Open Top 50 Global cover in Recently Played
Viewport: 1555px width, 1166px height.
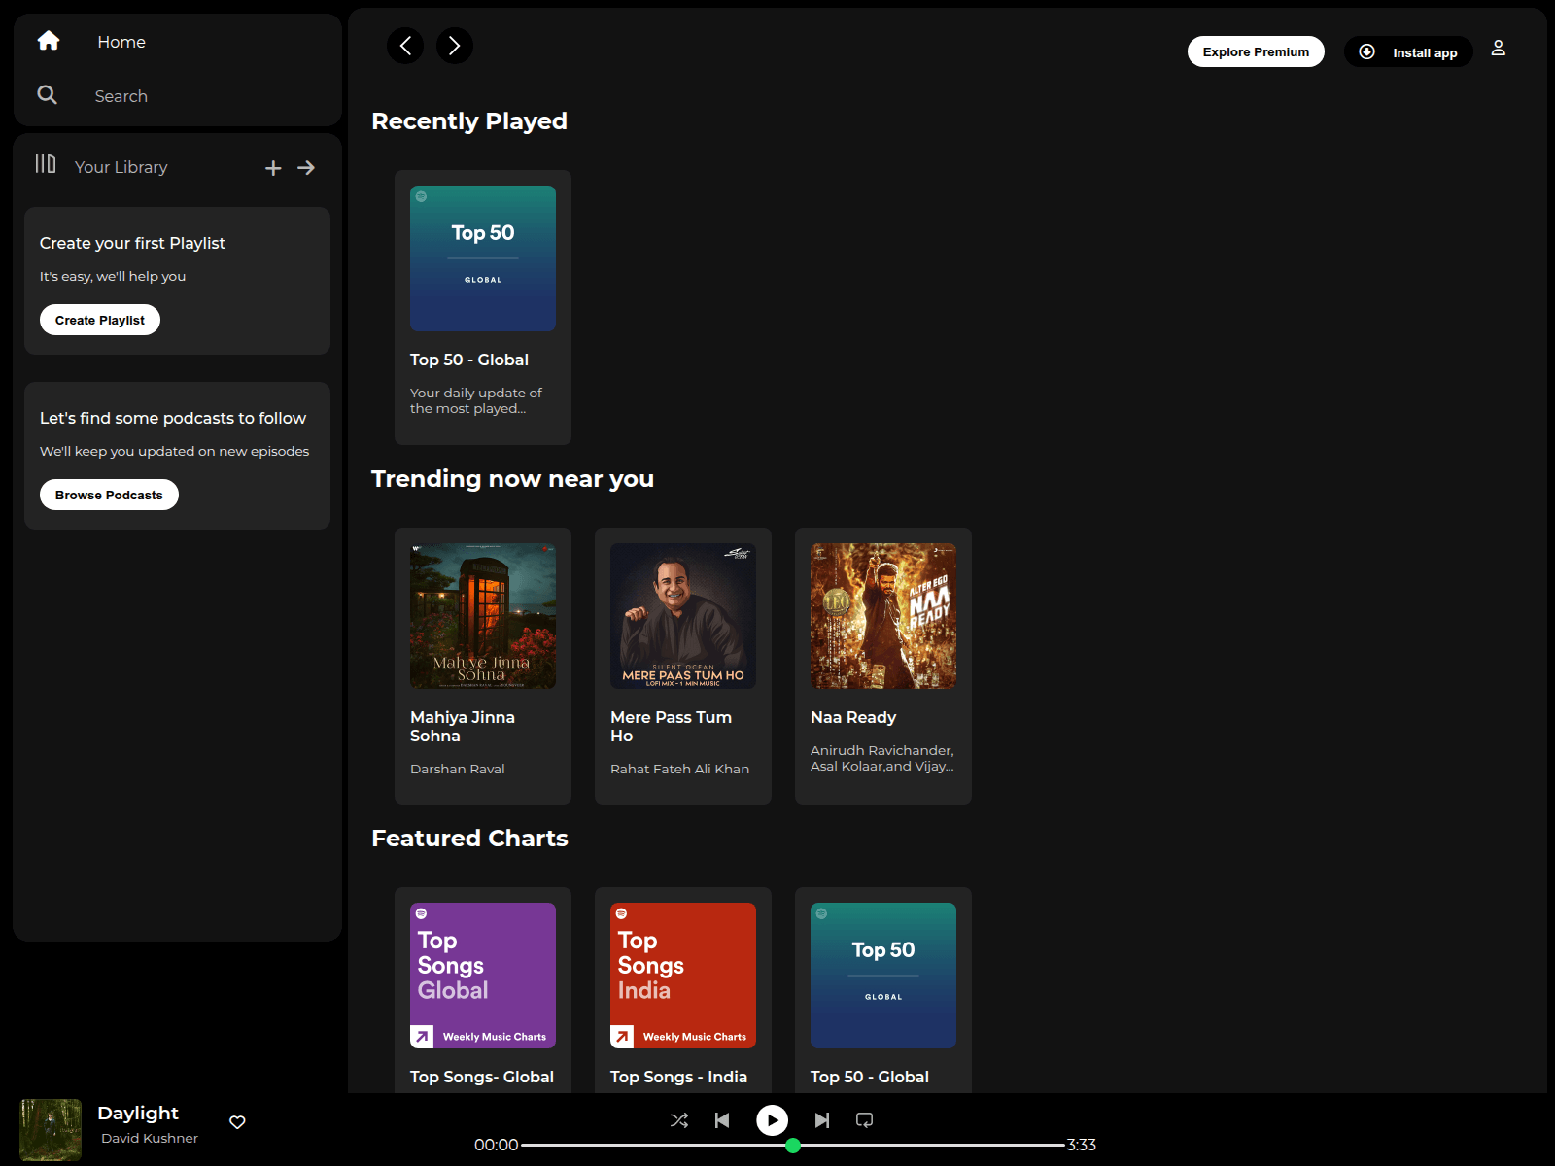pyautogui.click(x=483, y=258)
